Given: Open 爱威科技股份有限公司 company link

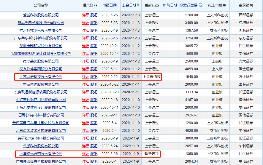Looking at the screenshot, I should point(41,15).
